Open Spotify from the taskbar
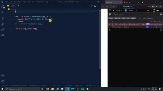The image size is (163, 91). coord(83,89)
